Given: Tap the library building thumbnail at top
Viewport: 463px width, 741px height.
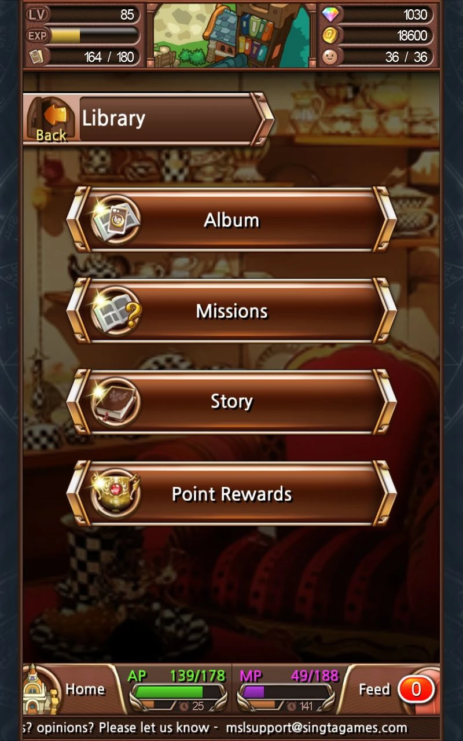Looking at the screenshot, I should [x=231, y=35].
